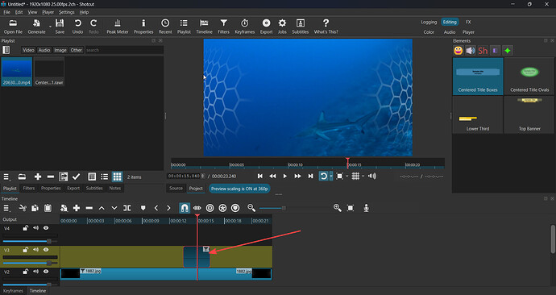
Task: Lock the V2 track
Action: [26, 272]
